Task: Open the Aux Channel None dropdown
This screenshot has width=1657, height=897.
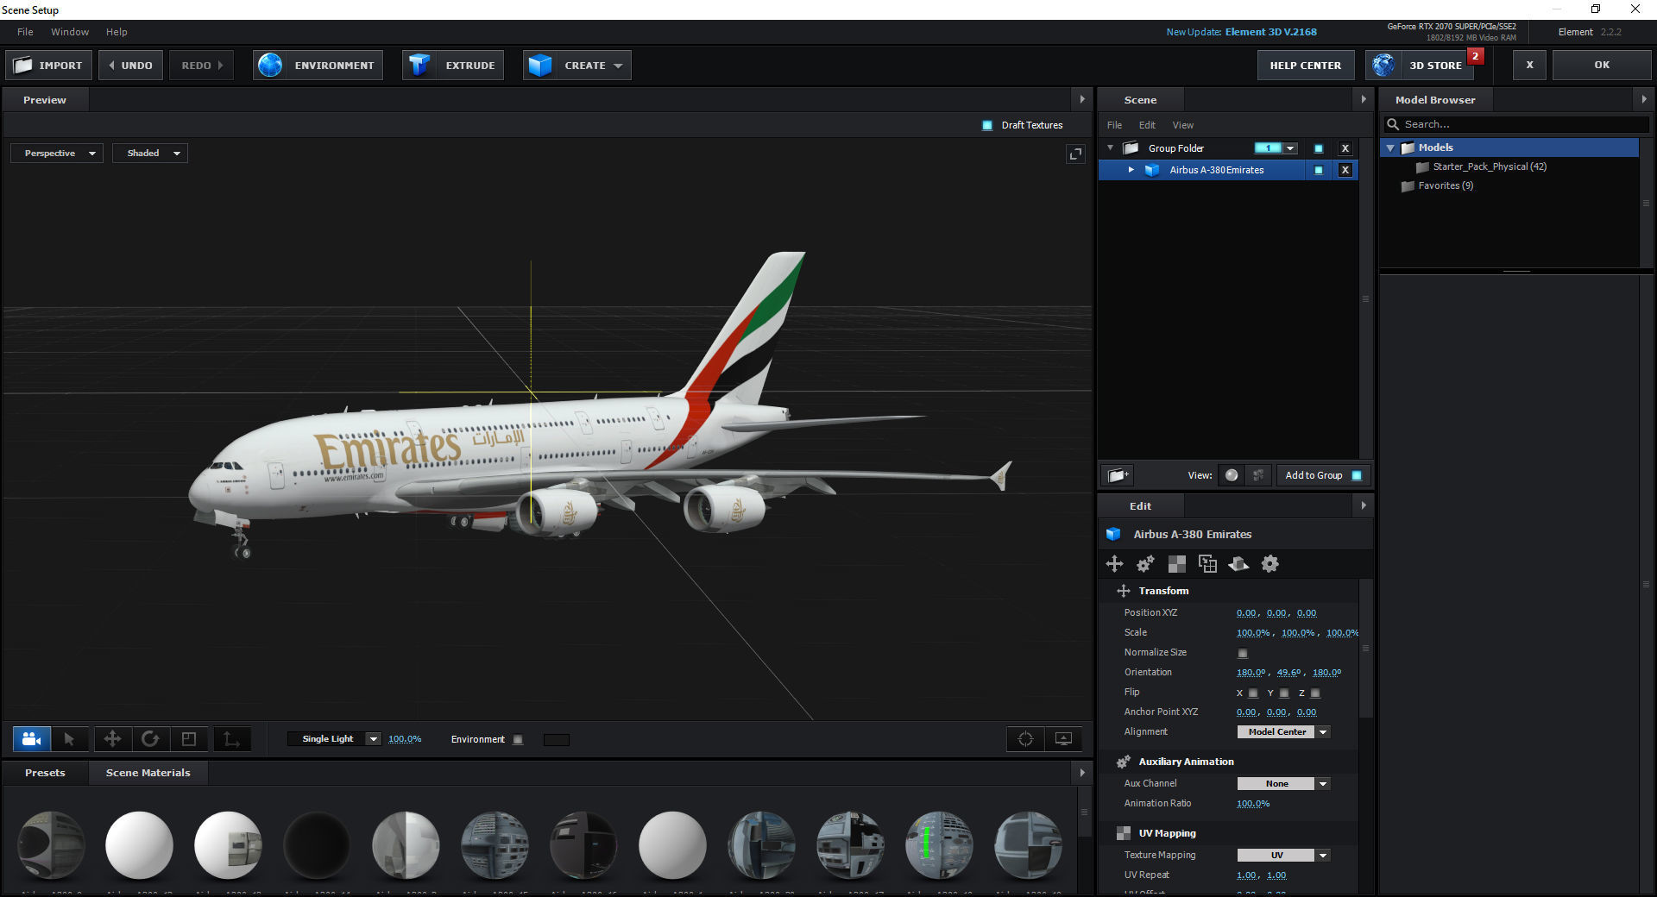Action: [1284, 784]
